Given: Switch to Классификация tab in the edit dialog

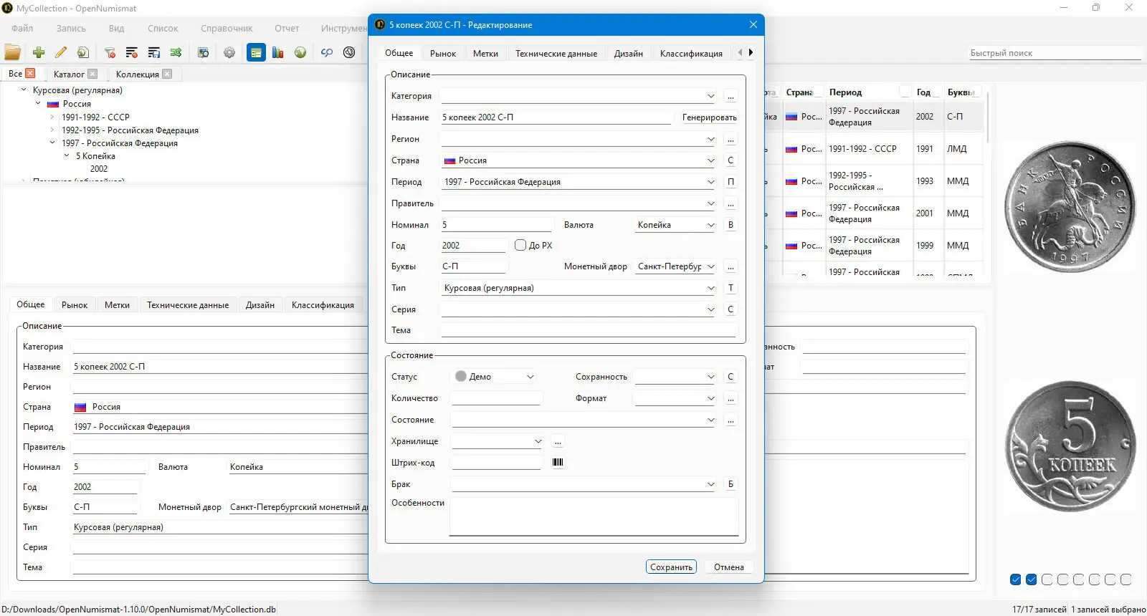Looking at the screenshot, I should 691,53.
